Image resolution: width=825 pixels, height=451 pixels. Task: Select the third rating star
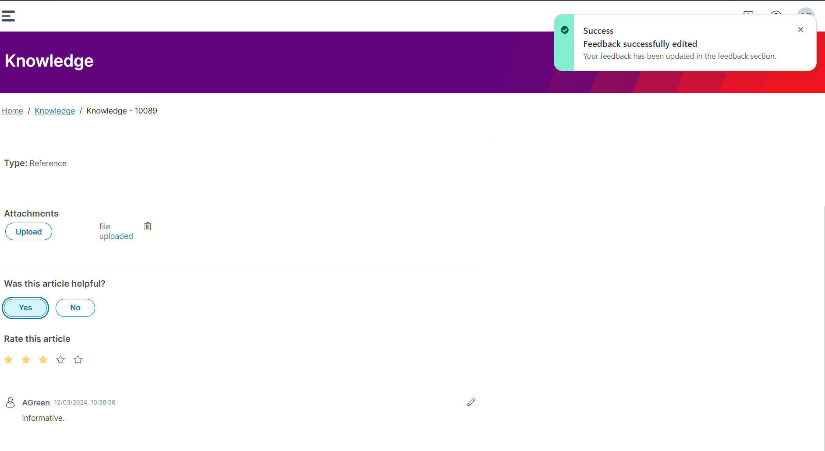(x=42, y=359)
